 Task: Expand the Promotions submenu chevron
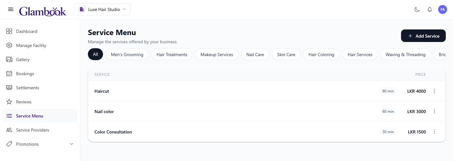[72, 144]
